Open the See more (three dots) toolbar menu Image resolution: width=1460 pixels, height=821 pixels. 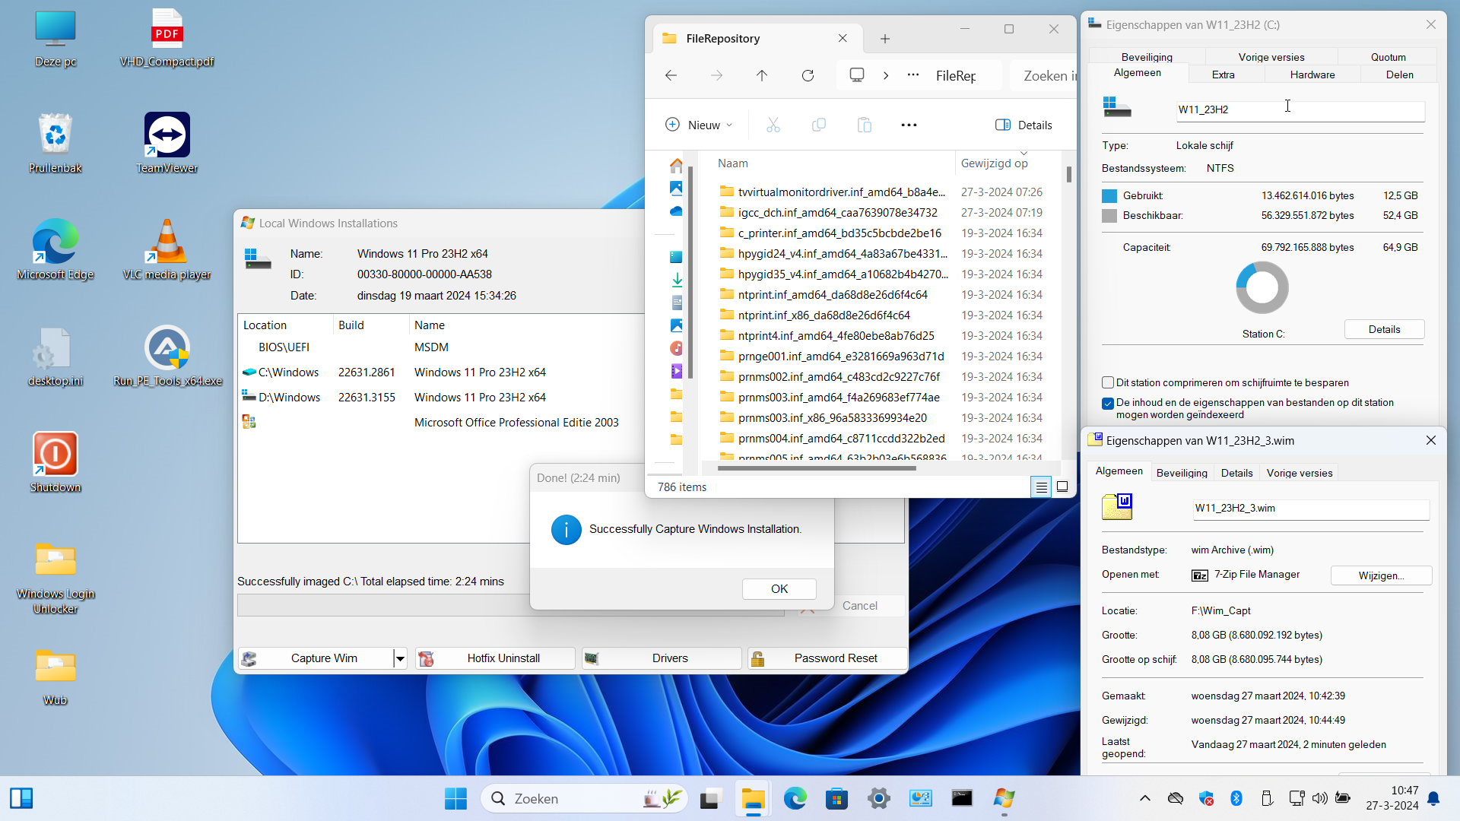[909, 125]
